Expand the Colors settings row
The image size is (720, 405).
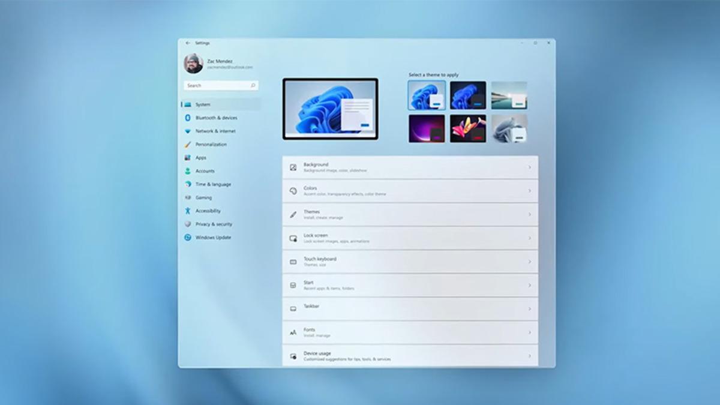tap(530, 190)
